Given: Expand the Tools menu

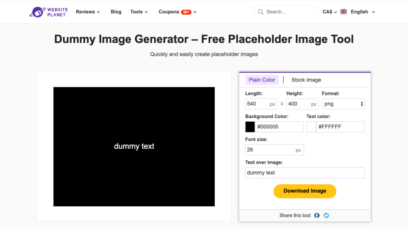Looking at the screenshot, I should 139,12.
